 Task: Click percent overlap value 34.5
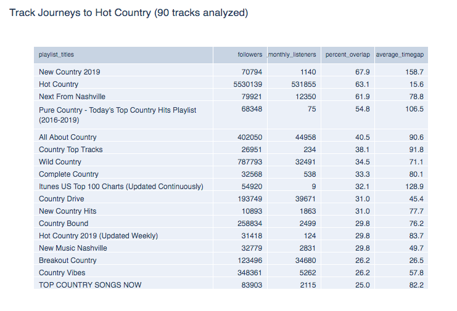pyautogui.click(x=362, y=161)
